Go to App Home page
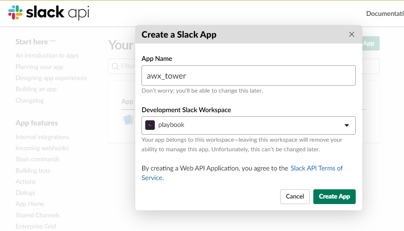404x231 pixels. [29, 204]
